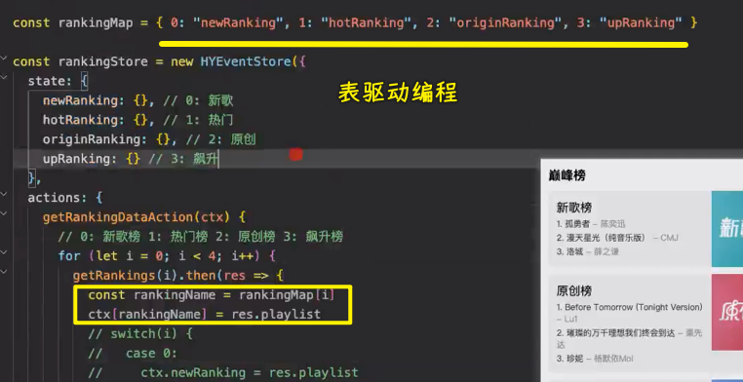Open the 原创榜 cover thumbnail
Viewport: 743px width, 382px height.
[727, 313]
